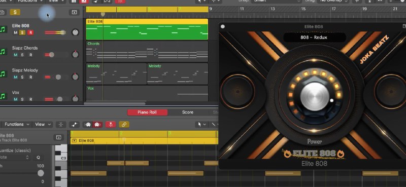Viewport: 406px width, 187px height.
Task: Mute the Elite 808 track
Action: pyautogui.click(x=16, y=32)
